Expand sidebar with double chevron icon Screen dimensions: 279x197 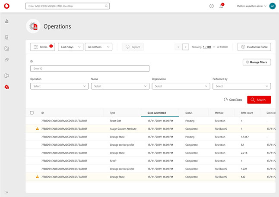click(7, 192)
